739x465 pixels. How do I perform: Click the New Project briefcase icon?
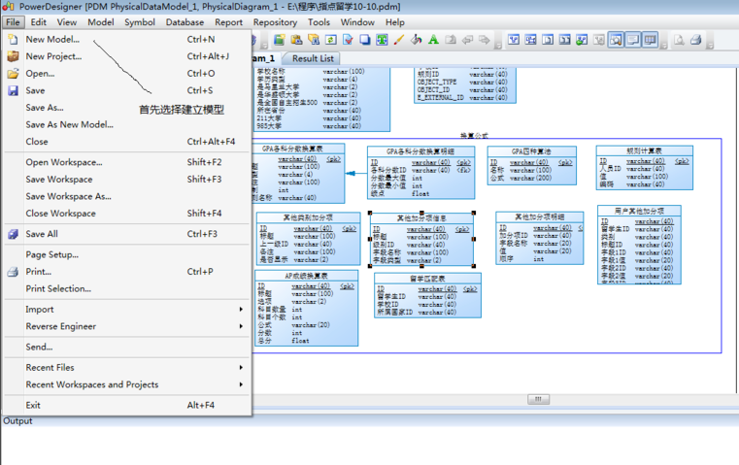pos(13,56)
